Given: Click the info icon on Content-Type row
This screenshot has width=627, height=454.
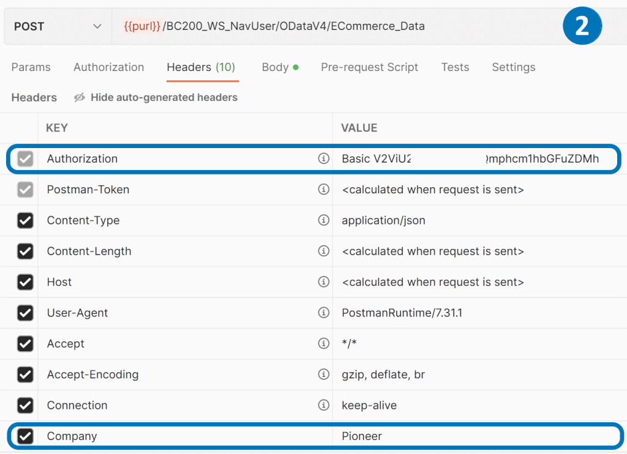Looking at the screenshot, I should pos(324,220).
